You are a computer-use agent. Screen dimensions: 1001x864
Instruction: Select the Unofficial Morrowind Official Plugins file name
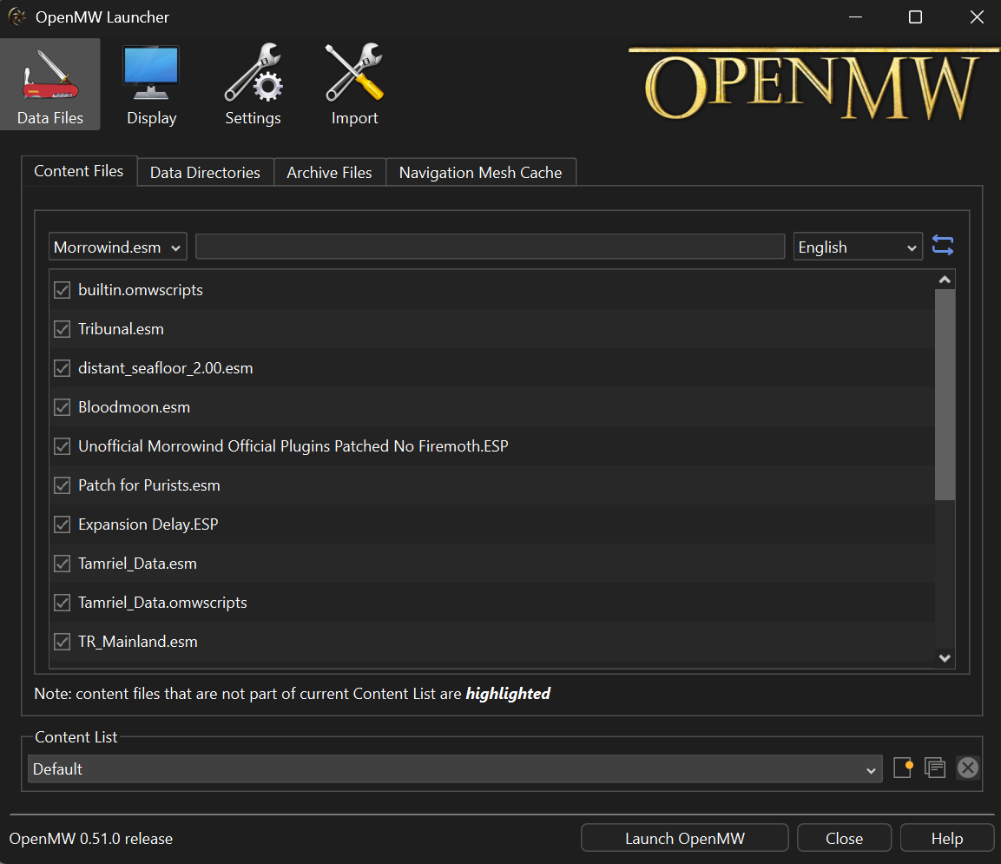[293, 446]
